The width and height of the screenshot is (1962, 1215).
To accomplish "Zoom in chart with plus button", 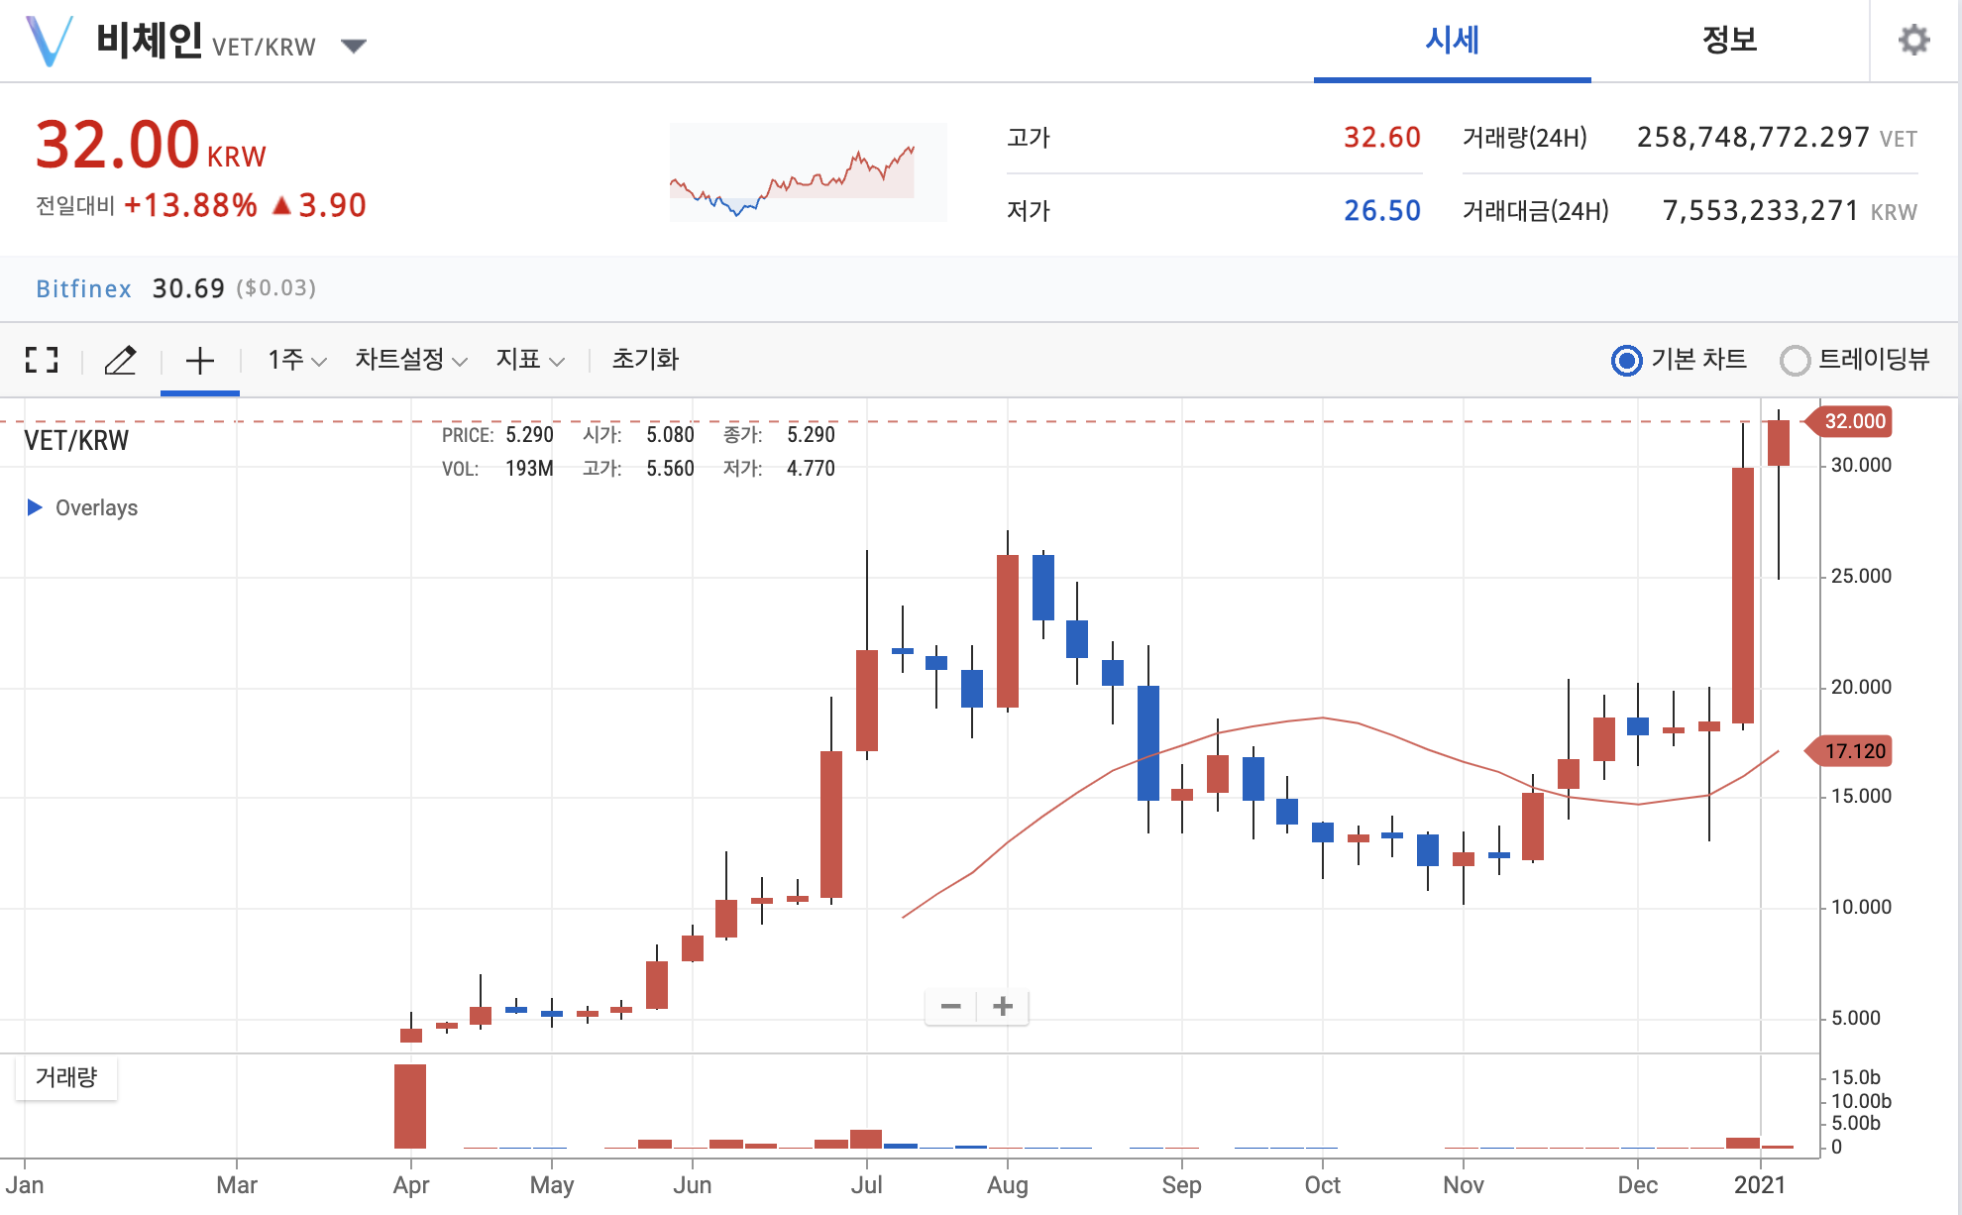I will [1003, 1007].
